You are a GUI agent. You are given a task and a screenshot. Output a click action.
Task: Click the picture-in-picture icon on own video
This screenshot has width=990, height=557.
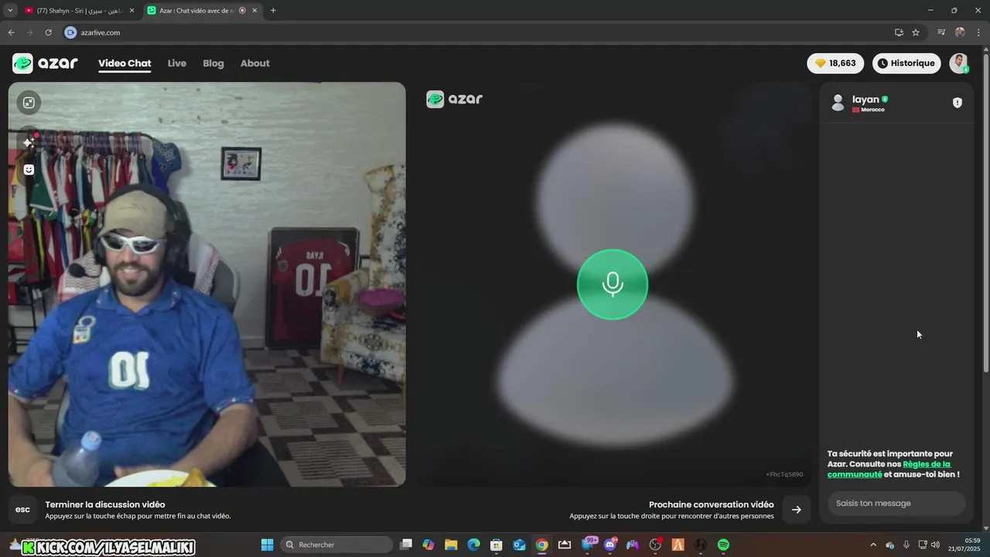click(x=29, y=102)
